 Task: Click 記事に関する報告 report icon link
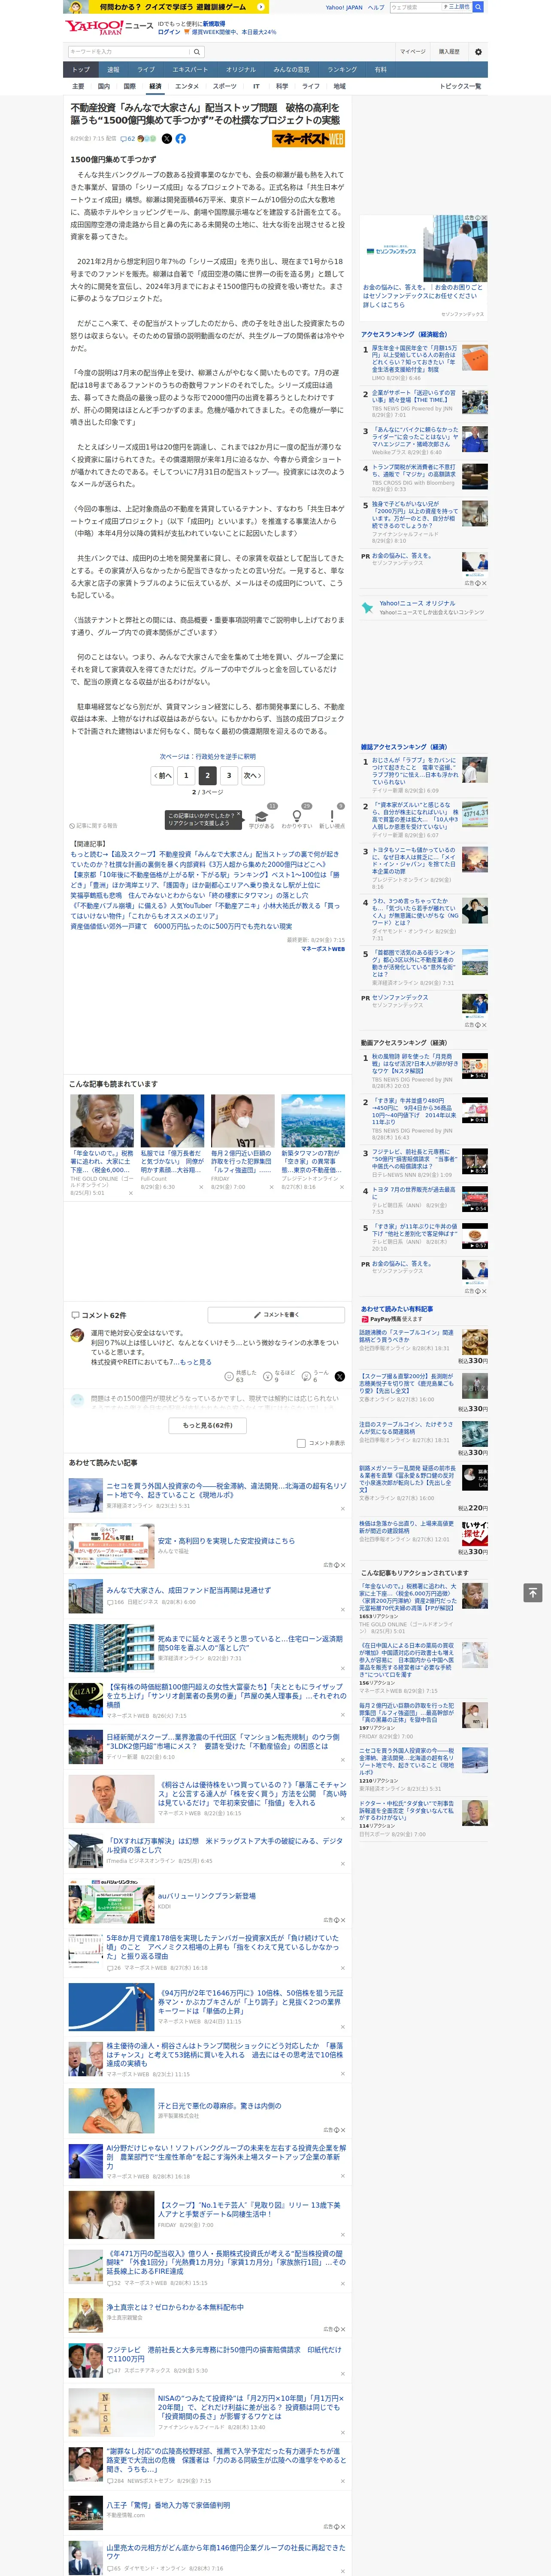coord(94,826)
